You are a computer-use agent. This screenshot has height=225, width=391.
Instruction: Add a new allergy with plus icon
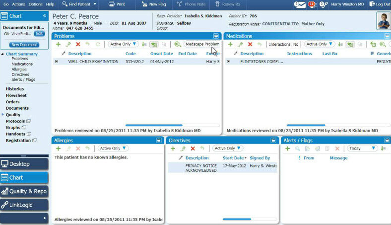click(58, 149)
